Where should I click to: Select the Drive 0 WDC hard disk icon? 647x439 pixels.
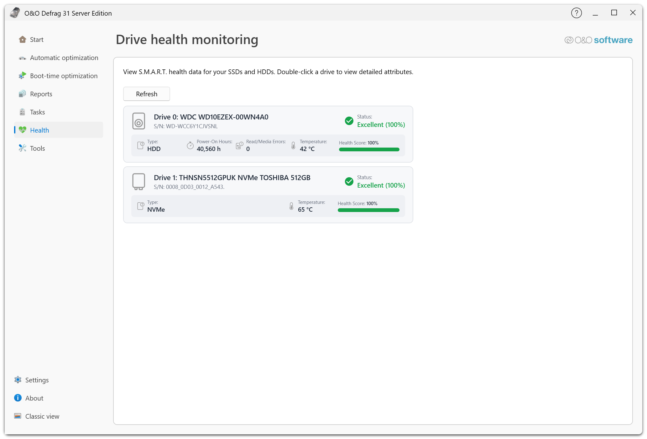point(138,121)
